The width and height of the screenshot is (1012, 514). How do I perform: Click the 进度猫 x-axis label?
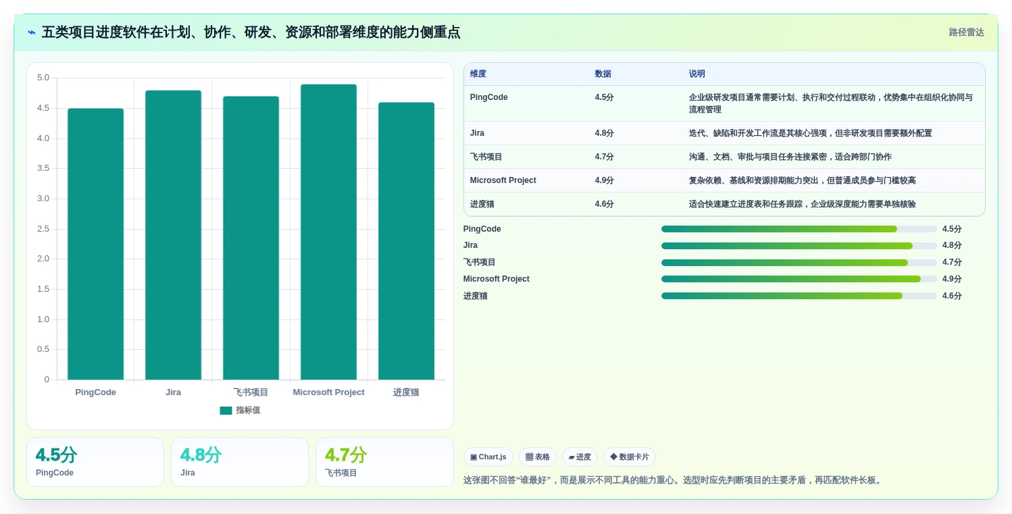[406, 392]
